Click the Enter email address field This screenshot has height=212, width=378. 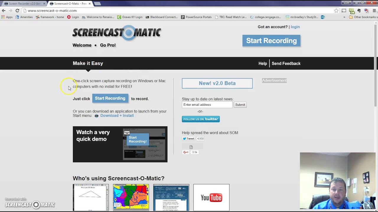(207, 105)
